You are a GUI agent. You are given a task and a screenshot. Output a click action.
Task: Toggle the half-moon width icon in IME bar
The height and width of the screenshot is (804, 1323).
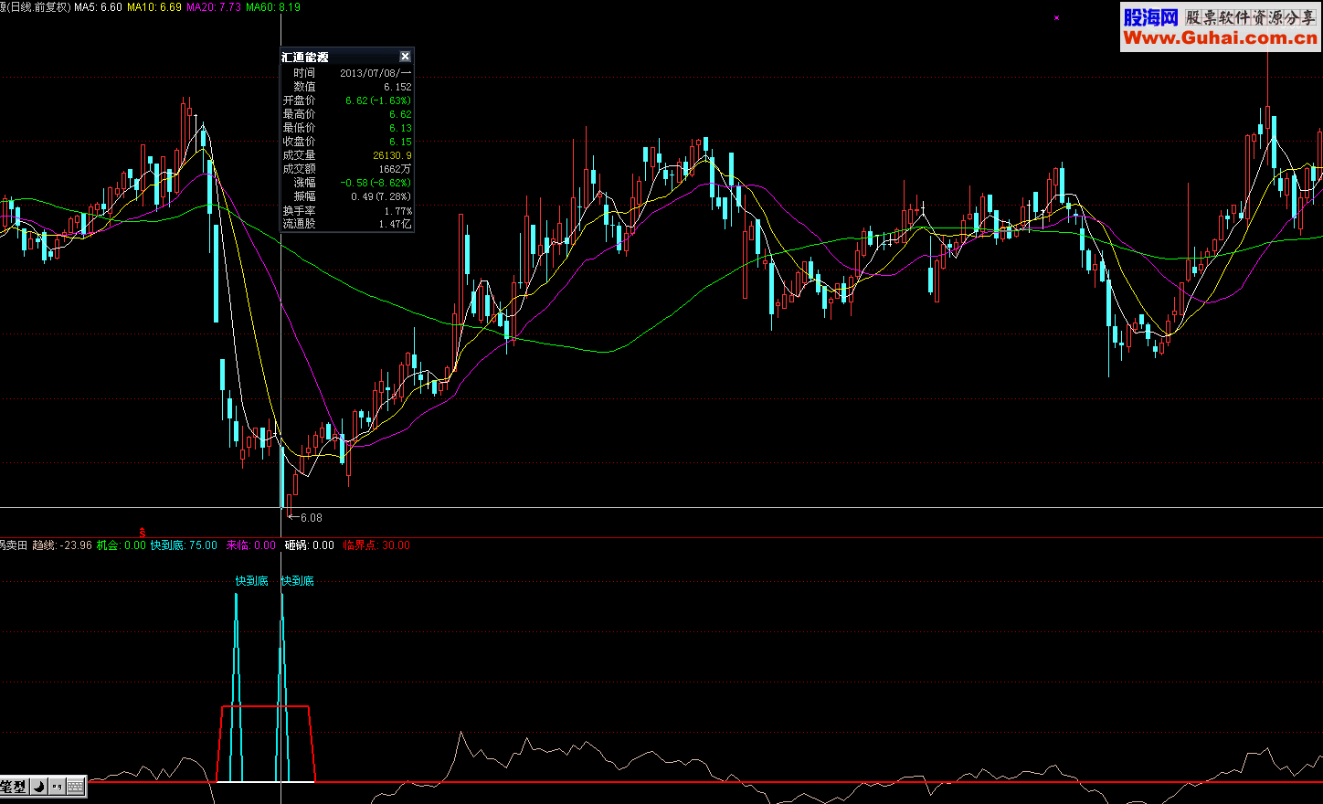click(x=39, y=787)
